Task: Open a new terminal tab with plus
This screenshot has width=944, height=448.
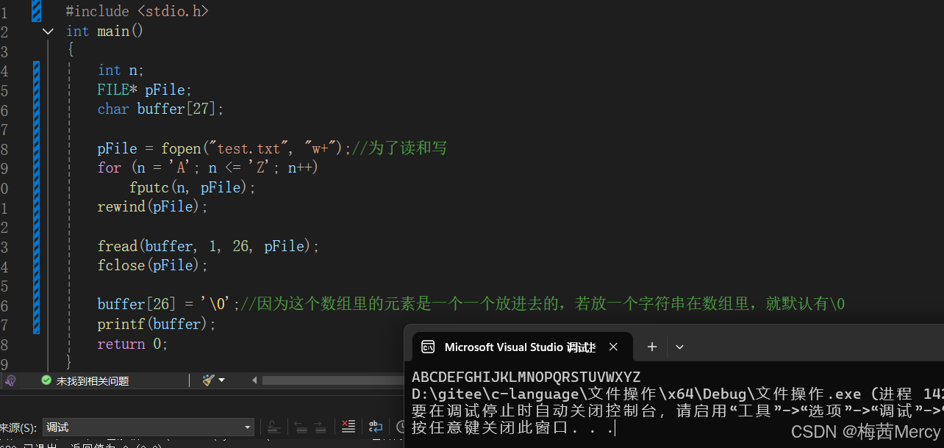Action: pos(651,347)
